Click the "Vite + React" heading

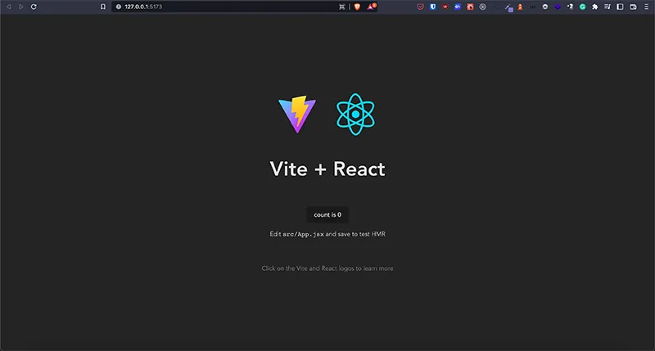(327, 169)
